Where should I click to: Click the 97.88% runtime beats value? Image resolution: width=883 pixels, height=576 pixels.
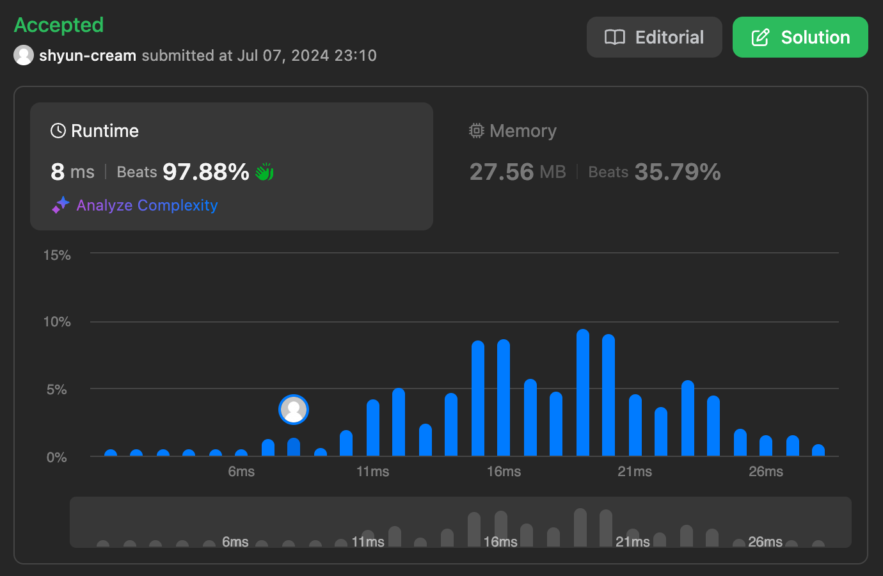(206, 172)
